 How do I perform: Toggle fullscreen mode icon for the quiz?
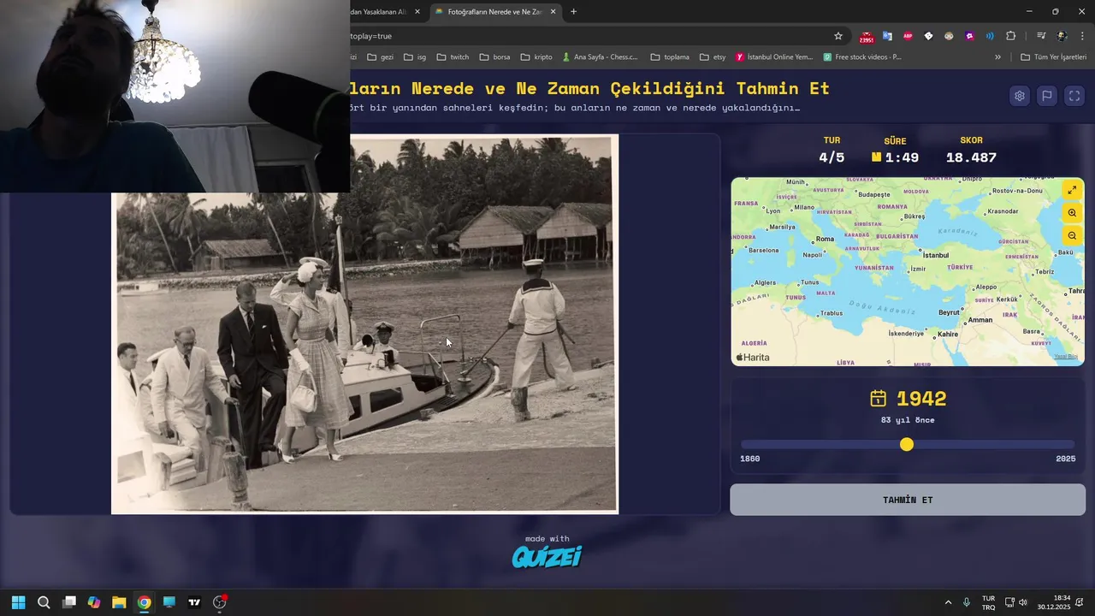(1074, 96)
